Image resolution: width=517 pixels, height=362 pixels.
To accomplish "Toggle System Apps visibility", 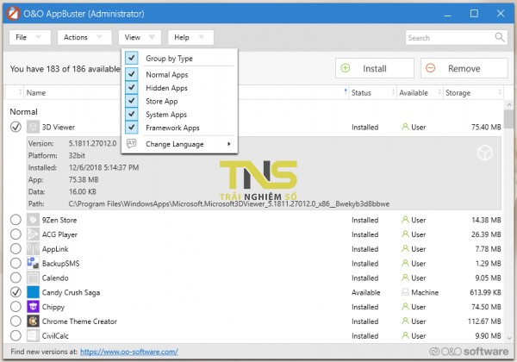I will point(131,114).
